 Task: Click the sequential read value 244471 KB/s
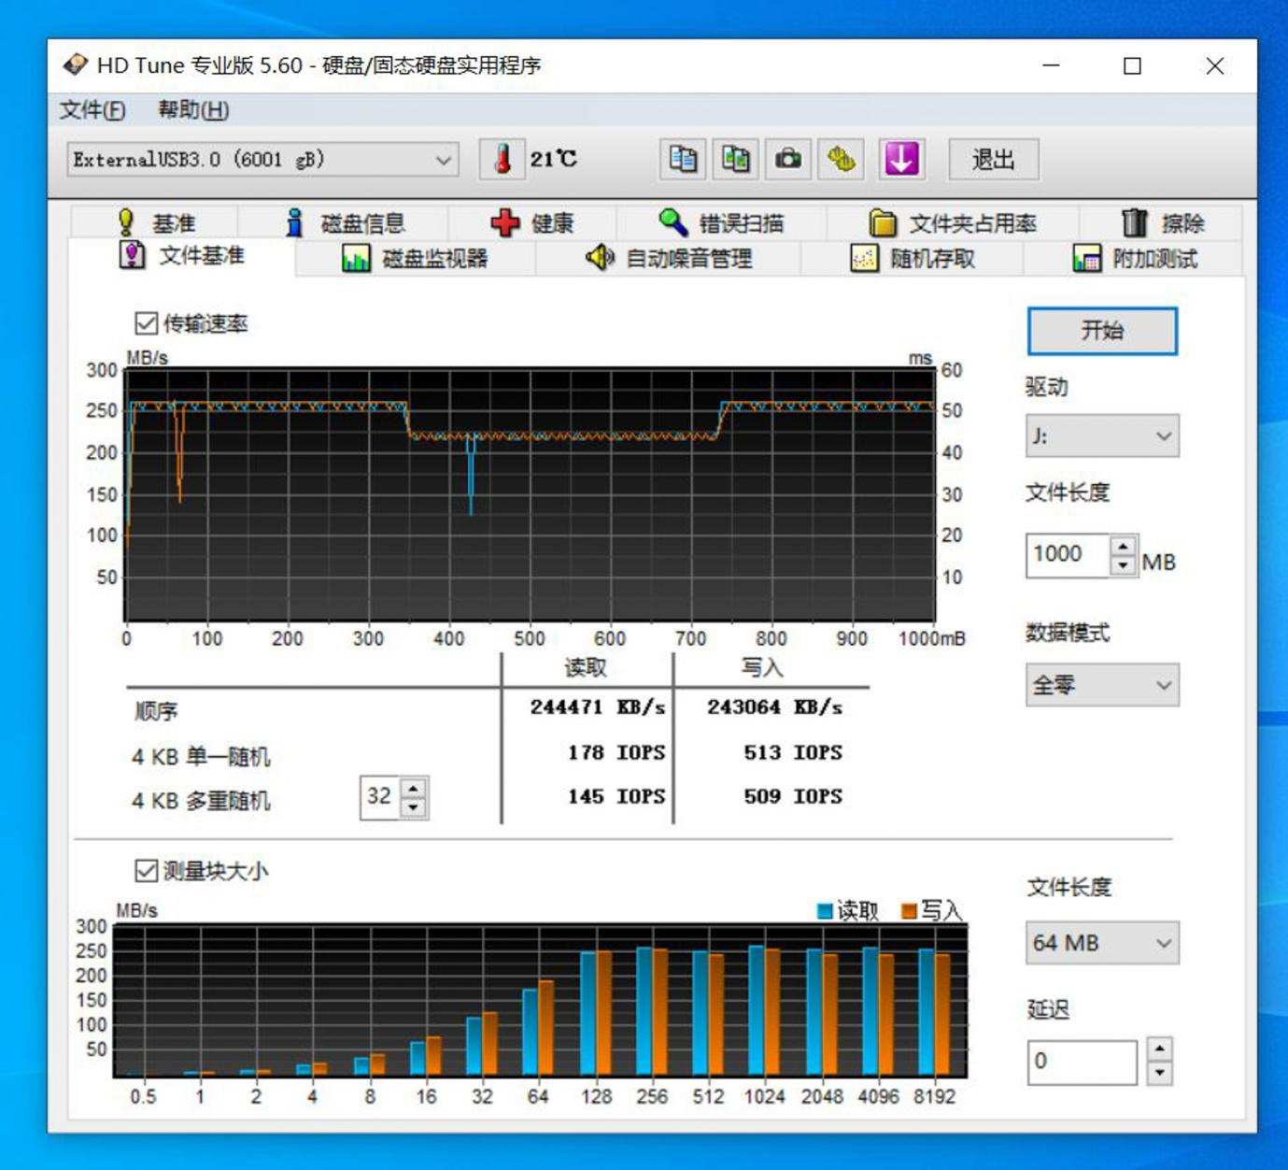(598, 707)
